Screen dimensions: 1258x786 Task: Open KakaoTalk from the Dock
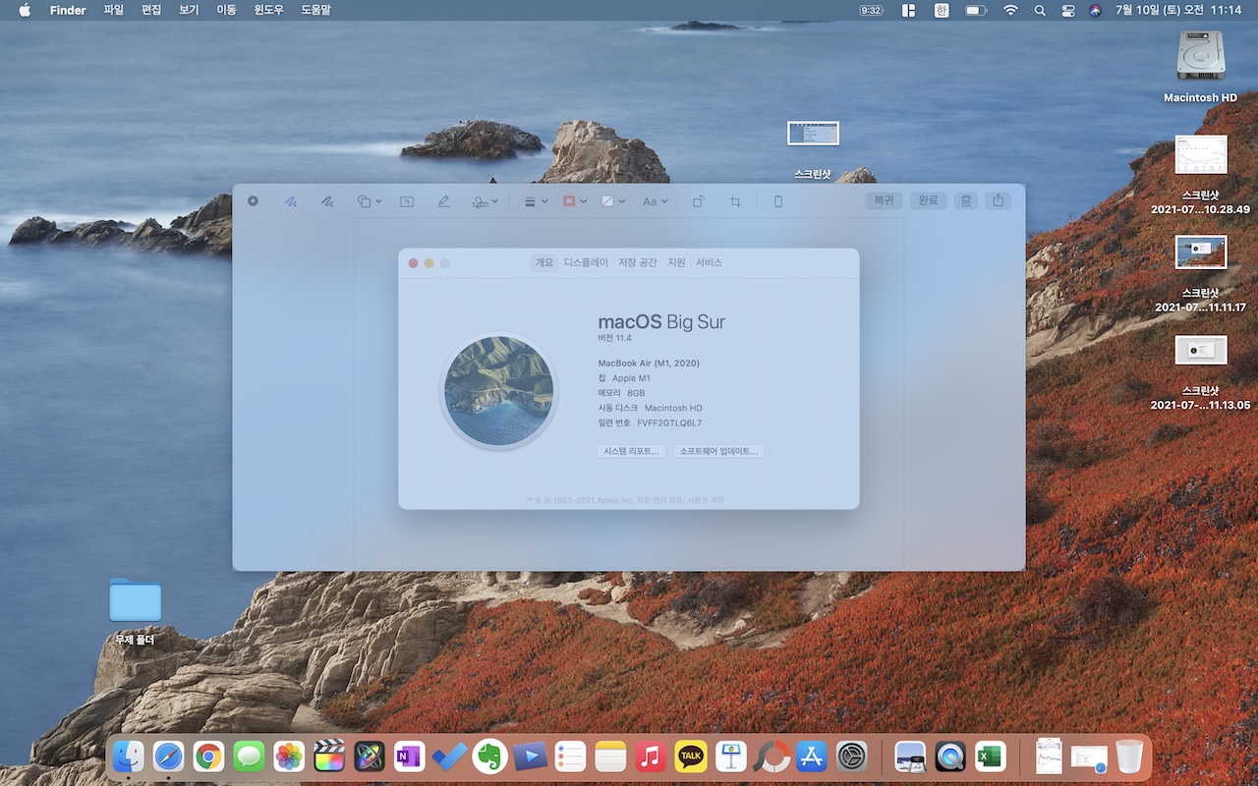(x=691, y=757)
